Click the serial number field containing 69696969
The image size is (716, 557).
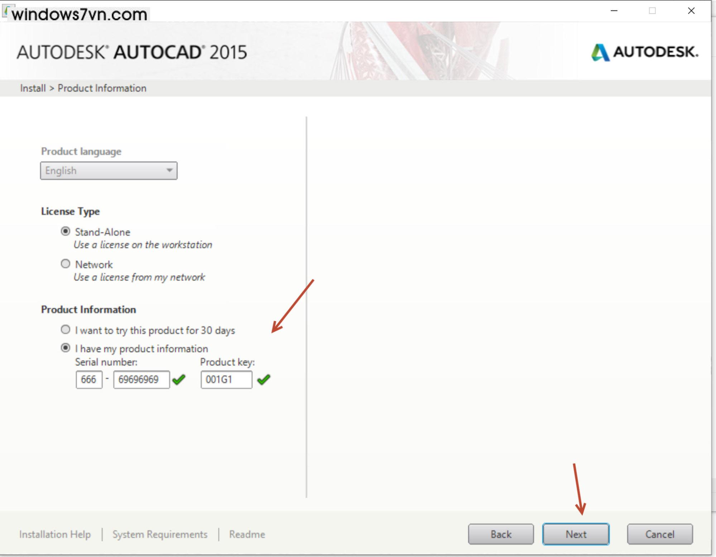coord(141,379)
